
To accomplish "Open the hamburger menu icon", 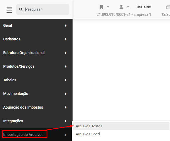I will (9, 10).
